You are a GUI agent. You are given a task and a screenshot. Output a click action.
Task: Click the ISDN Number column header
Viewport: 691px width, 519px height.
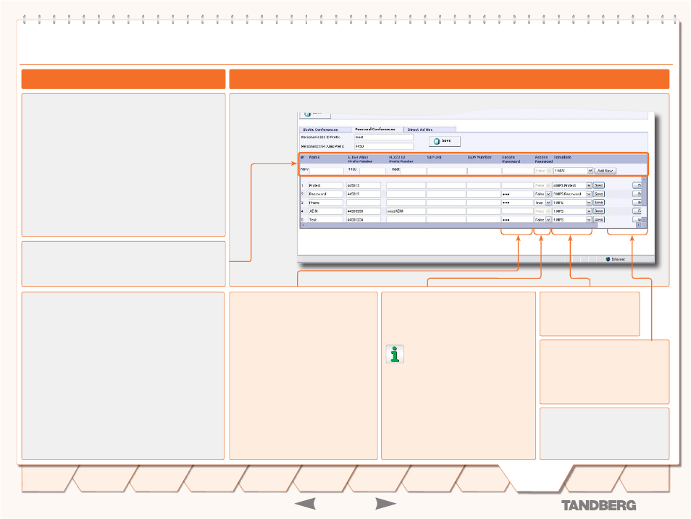click(x=479, y=157)
